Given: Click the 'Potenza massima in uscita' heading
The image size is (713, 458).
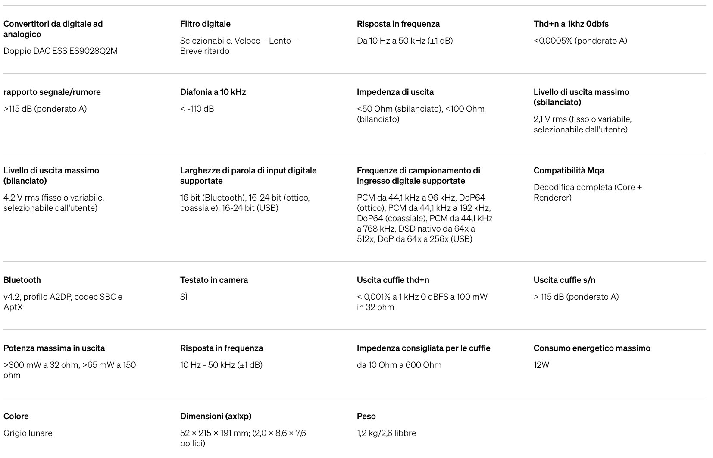Looking at the screenshot, I should 54,348.
